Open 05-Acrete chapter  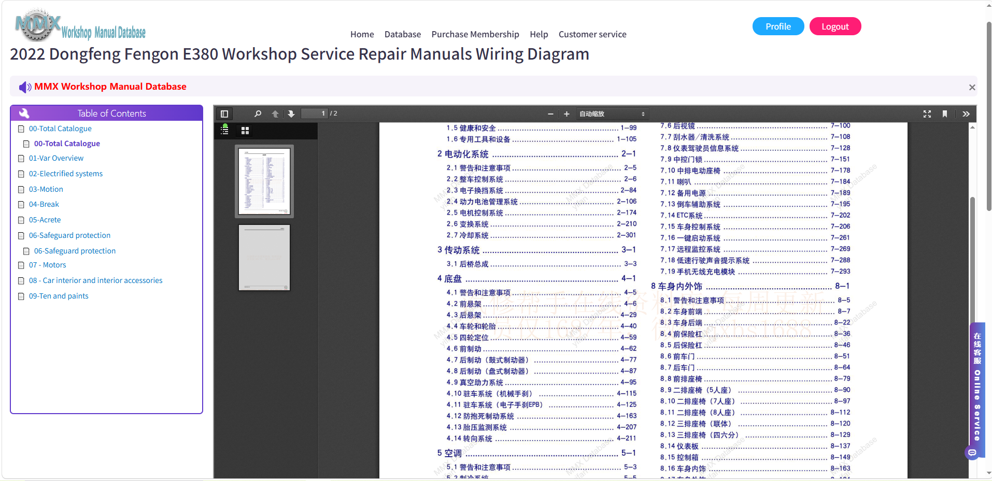pyautogui.click(x=45, y=220)
